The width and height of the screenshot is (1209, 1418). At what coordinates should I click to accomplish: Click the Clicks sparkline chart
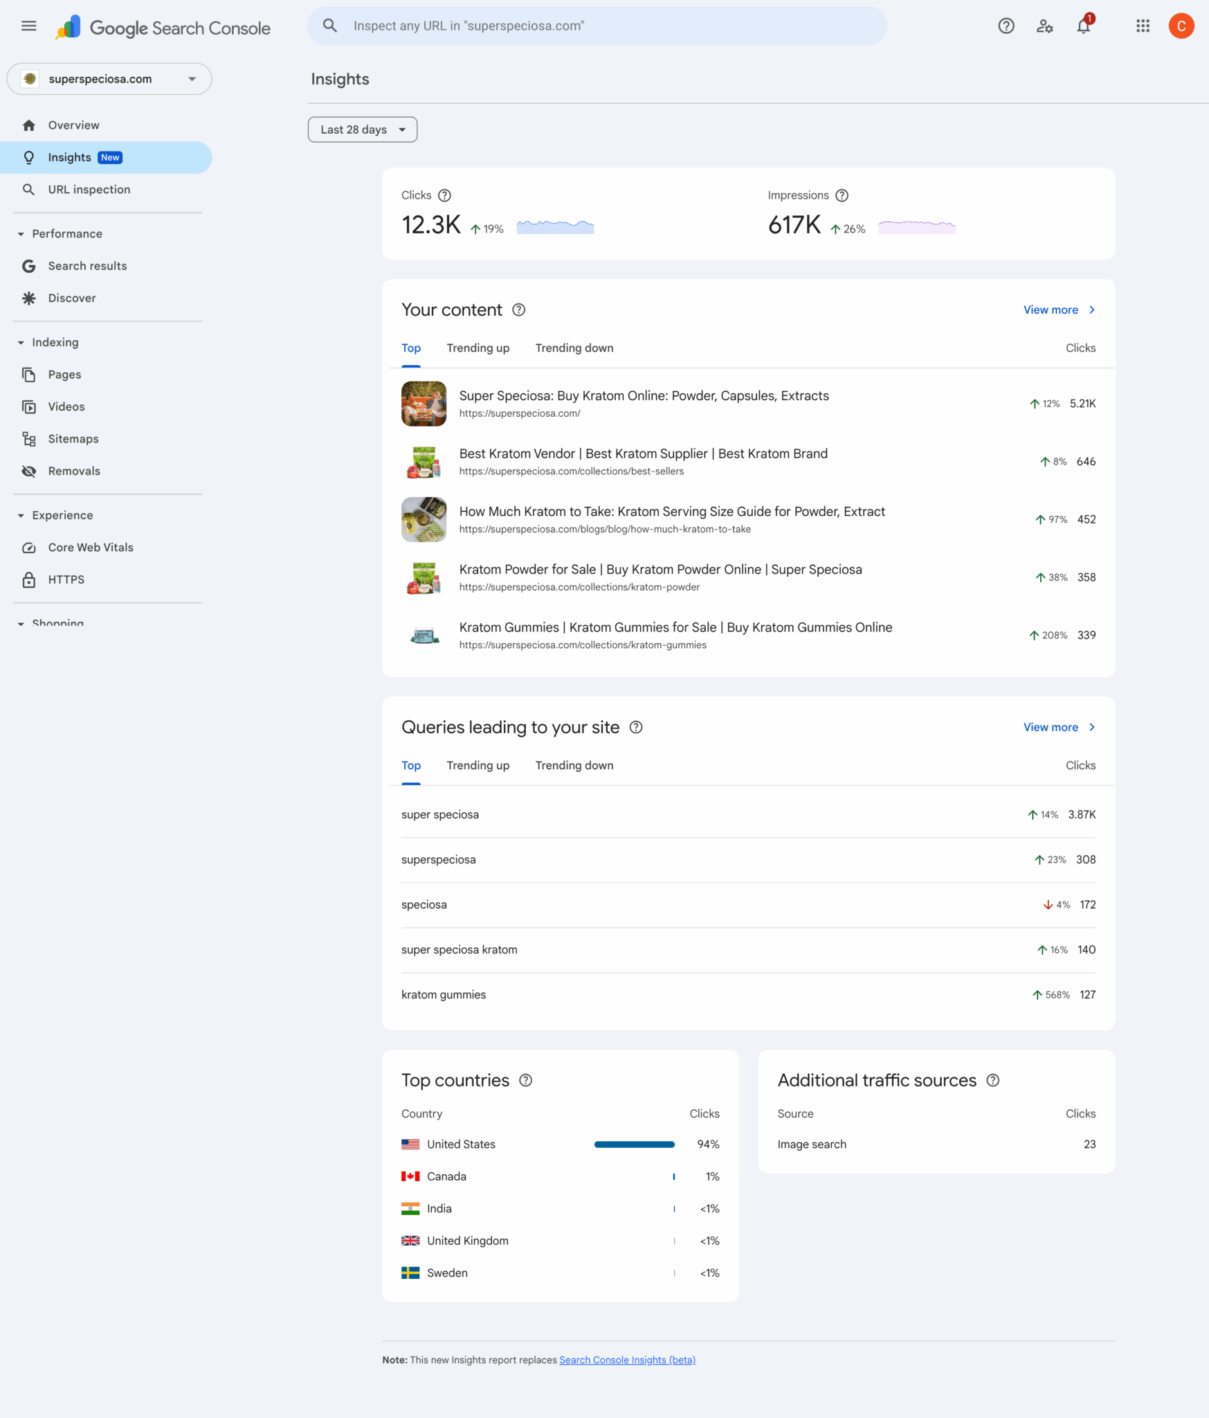[x=555, y=227]
